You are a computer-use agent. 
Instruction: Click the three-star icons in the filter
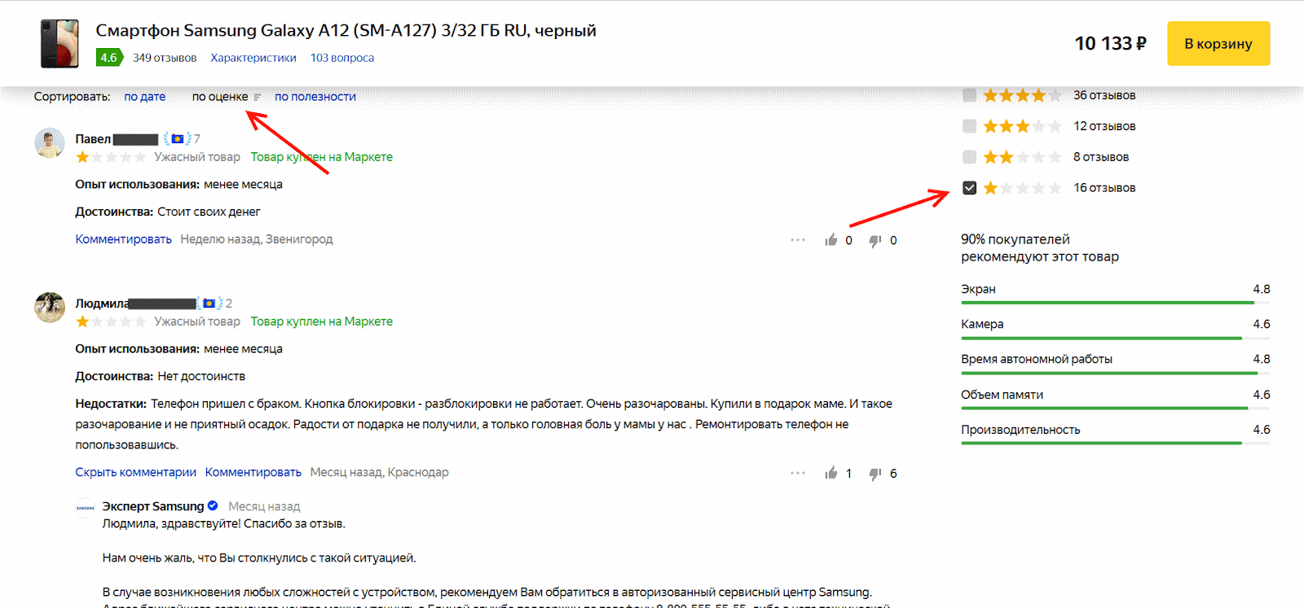1022,126
